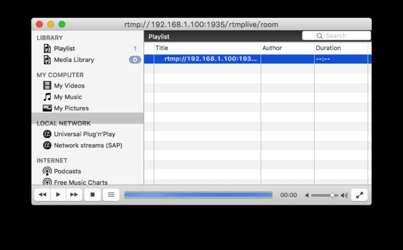
Task: Zoom the window with the green button
Action: coord(62,24)
